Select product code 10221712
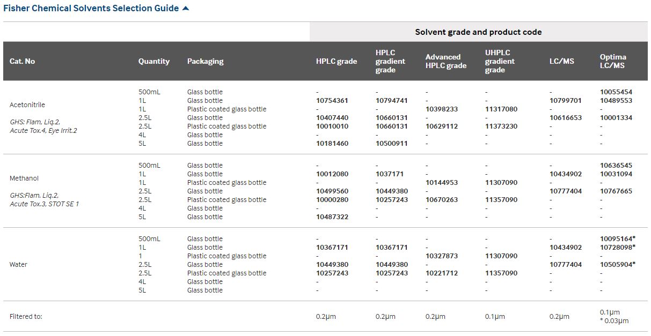 click(x=441, y=273)
